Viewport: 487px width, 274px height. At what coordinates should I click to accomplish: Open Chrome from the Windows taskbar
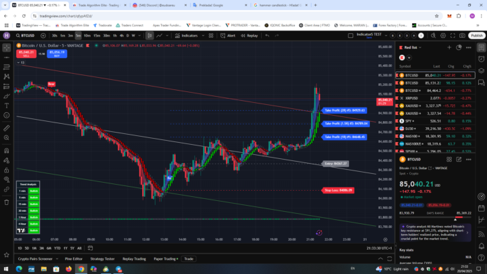pyautogui.click(x=81, y=269)
